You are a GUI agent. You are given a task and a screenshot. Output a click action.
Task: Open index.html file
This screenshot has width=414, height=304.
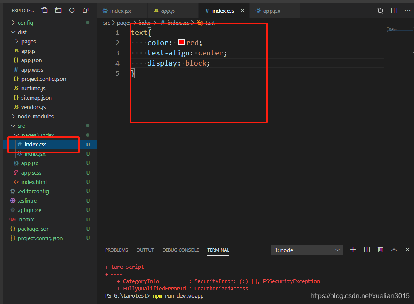(x=50, y=182)
